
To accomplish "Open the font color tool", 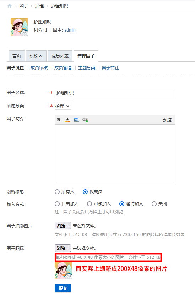I will pyautogui.click(x=67, y=120).
